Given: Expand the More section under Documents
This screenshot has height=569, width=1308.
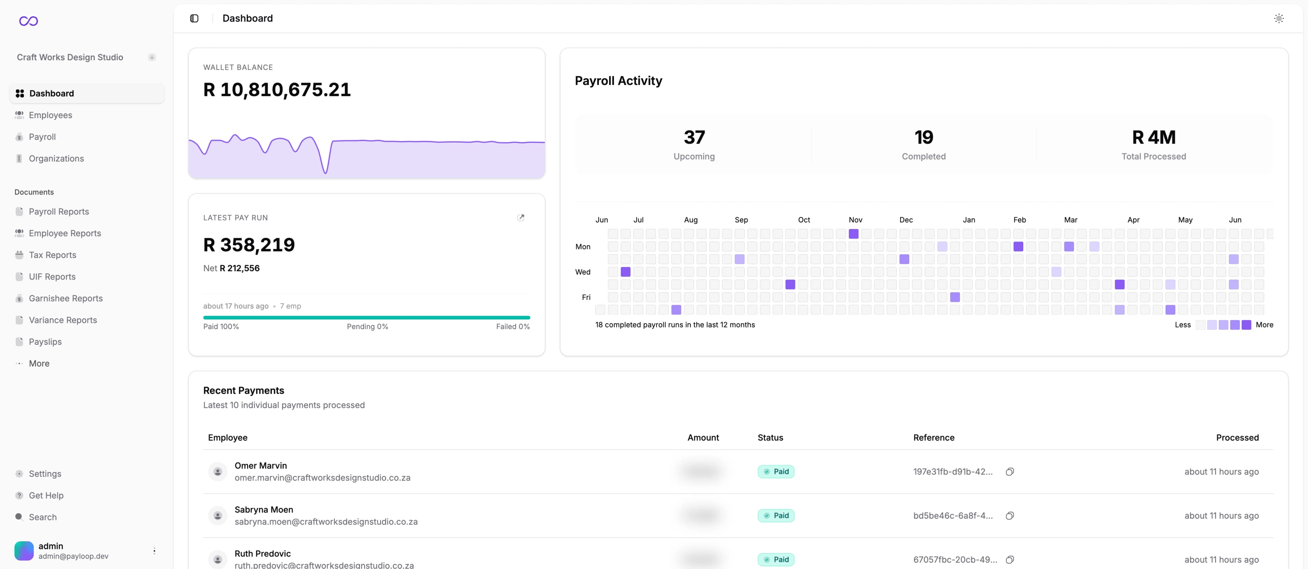Looking at the screenshot, I should [38, 363].
